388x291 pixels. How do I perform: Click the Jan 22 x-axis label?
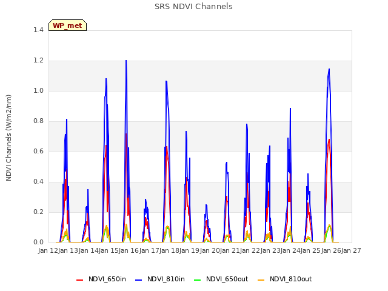(x=250, y=250)
